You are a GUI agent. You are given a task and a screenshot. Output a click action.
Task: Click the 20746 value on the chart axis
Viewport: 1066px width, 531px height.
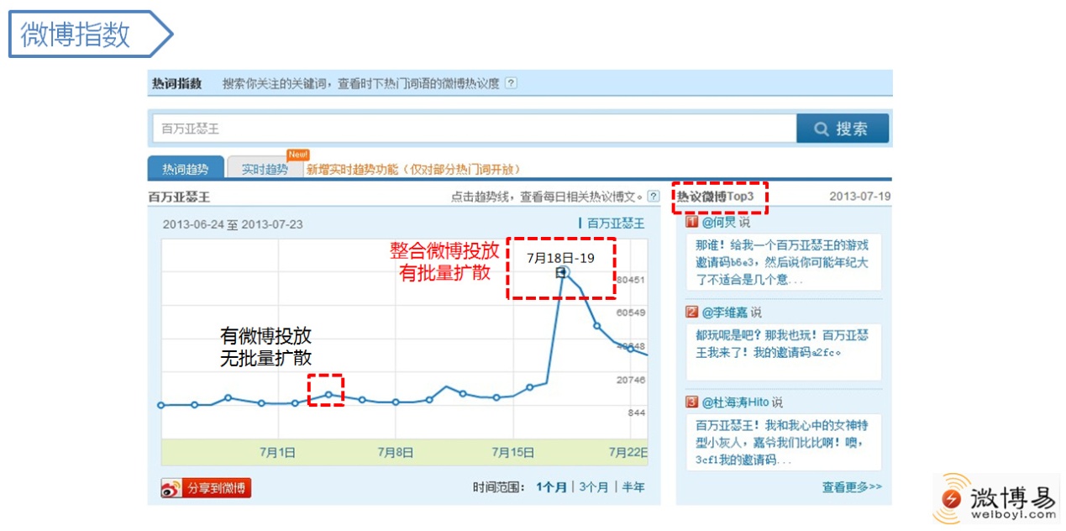[x=631, y=380]
